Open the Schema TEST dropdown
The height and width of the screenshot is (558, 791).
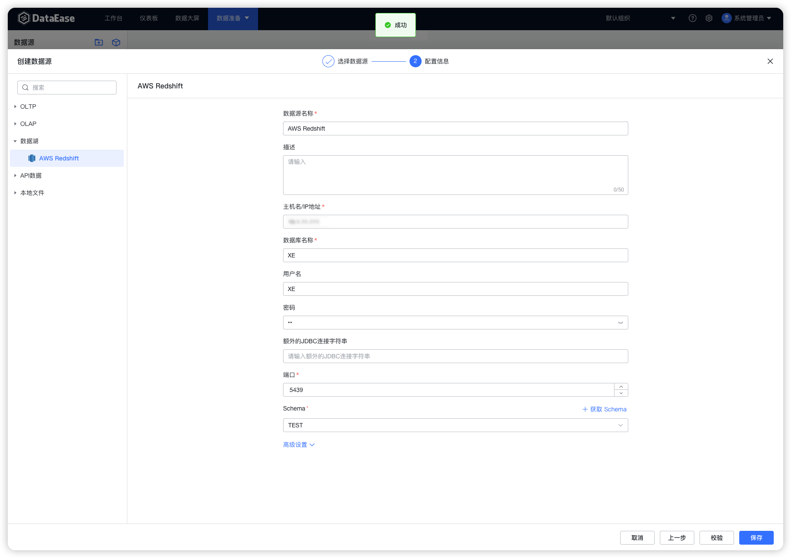[x=455, y=425]
